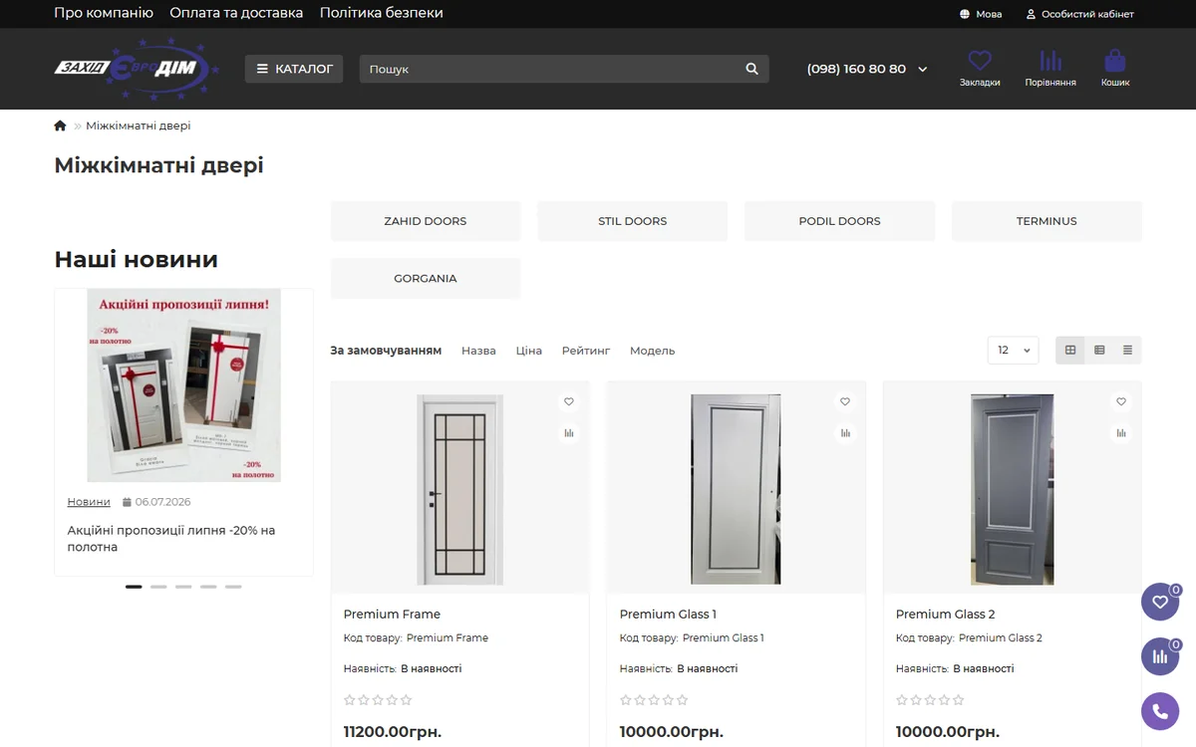Open STIL DOORS category
The height and width of the screenshot is (747, 1196).
click(x=633, y=221)
